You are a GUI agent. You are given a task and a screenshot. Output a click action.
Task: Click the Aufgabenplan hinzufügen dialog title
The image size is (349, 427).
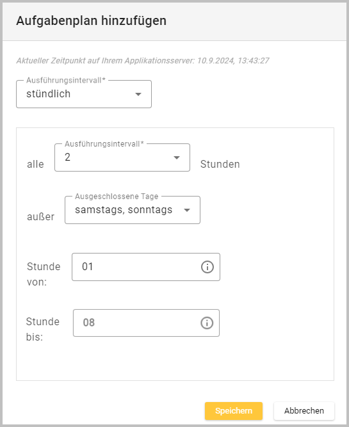(x=92, y=21)
